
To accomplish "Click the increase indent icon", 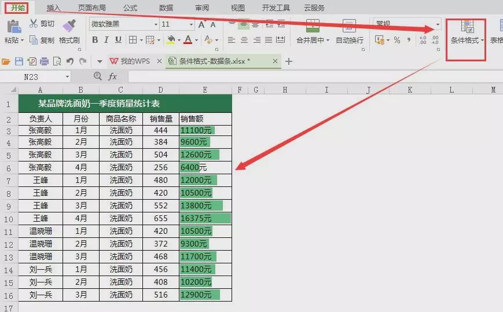I will click(281, 24).
